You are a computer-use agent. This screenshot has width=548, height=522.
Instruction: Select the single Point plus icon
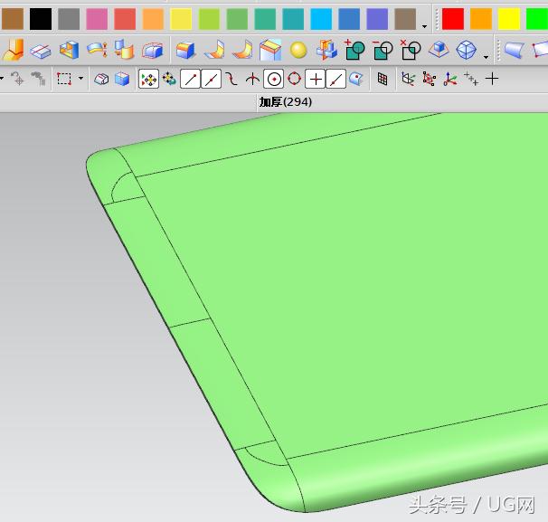[x=492, y=79]
